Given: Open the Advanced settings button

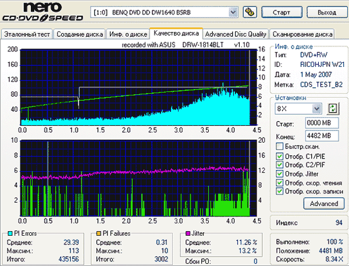Looking at the screenshot, I should click(324, 203).
